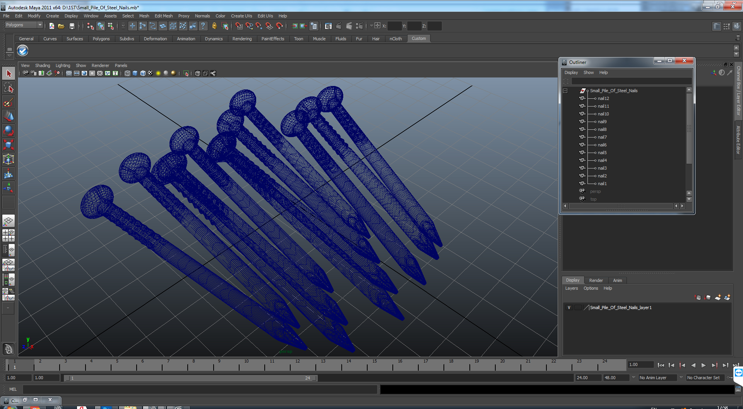Toggle display type box of nails layer
The width and height of the screenshot is (743, 409).
click(578, 308)
